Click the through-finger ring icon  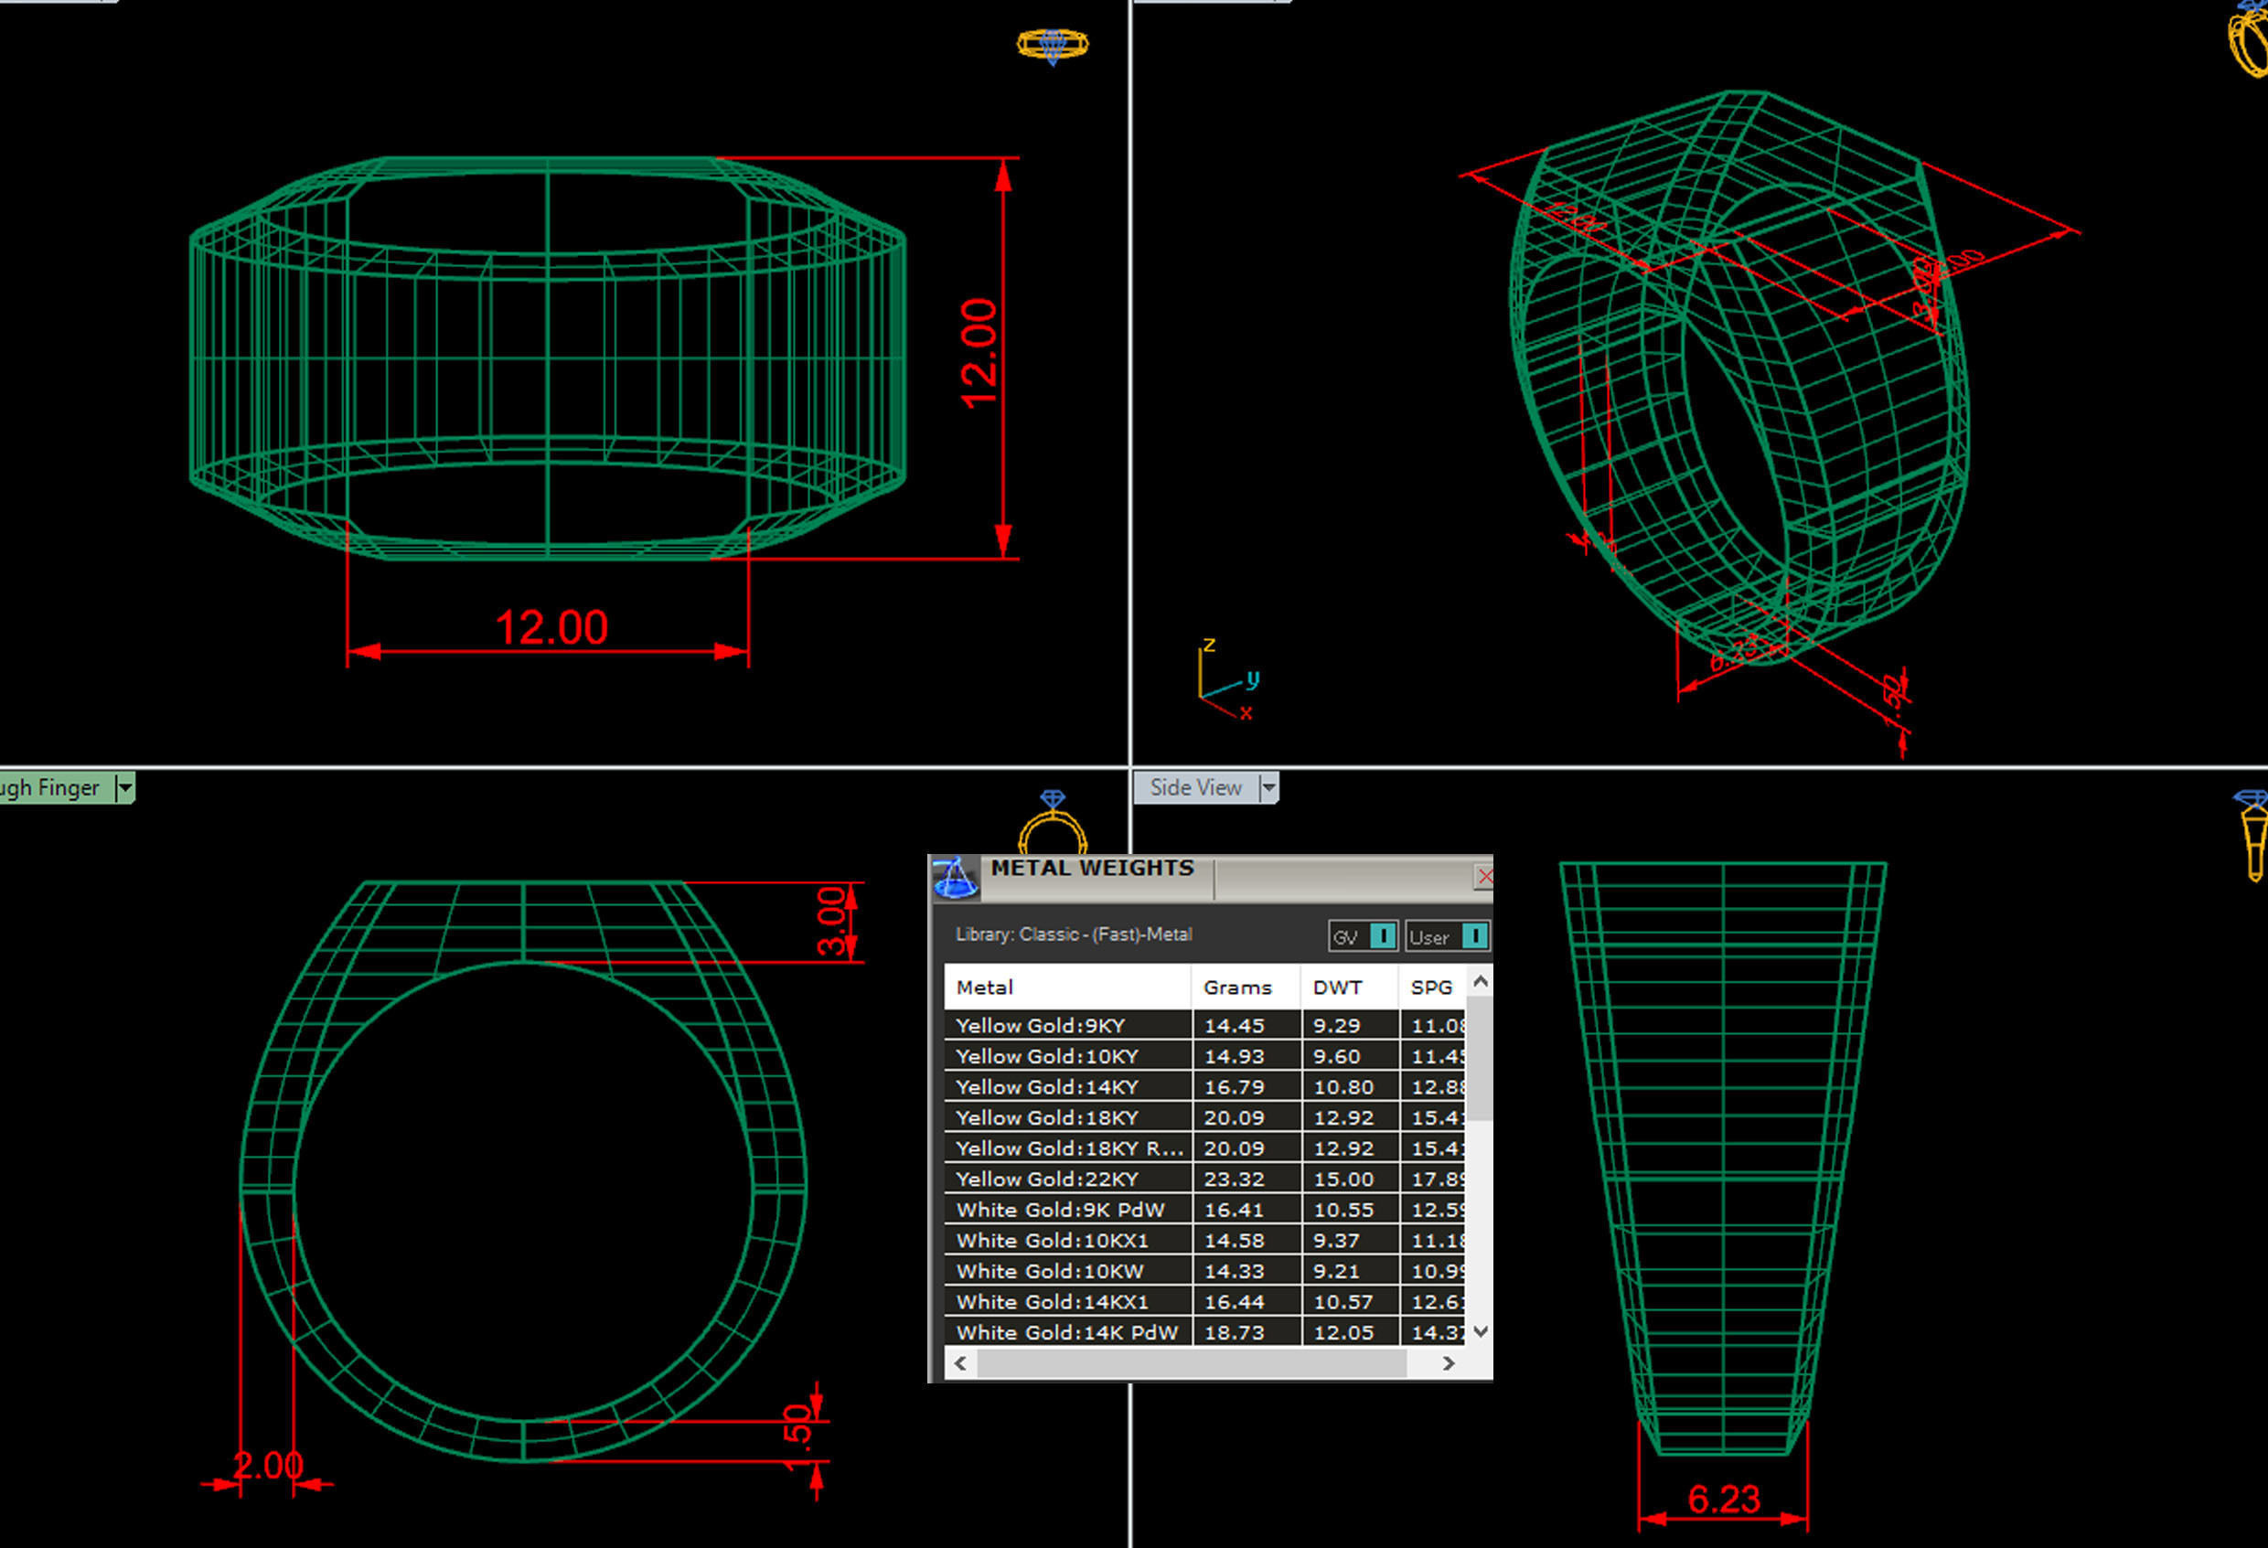click(1052, 821)
